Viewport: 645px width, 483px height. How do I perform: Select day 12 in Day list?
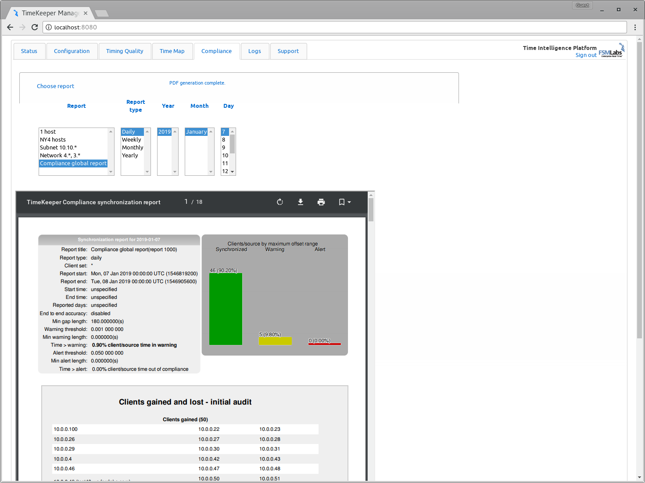coord(225,171)
